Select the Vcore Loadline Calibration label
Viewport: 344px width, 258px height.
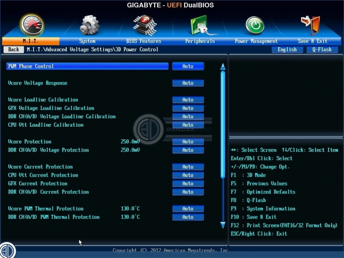pos(43,99)
